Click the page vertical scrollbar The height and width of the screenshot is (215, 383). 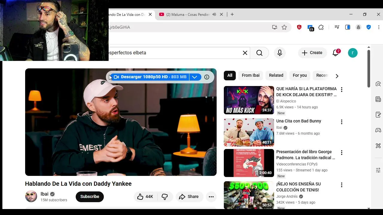coord(369,69)
